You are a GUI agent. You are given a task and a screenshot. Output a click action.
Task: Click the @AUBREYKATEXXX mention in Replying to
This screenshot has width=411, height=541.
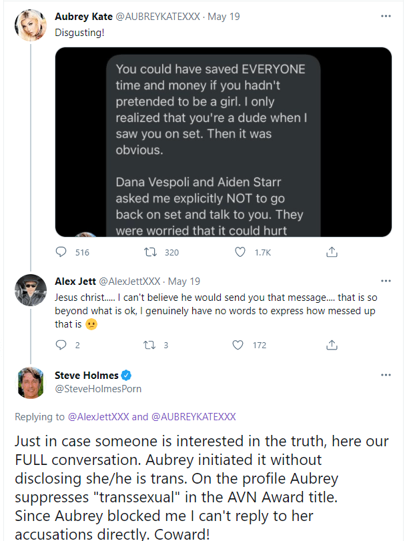pyautogui.click(x=193, y=417)
